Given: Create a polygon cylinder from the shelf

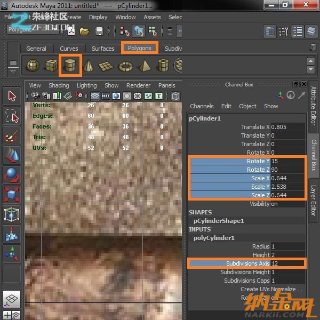Looking at the screenshot, I should [70, 65].
